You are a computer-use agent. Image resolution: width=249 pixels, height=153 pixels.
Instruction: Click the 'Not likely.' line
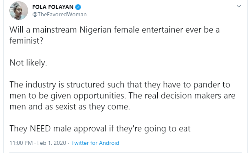pyautogui.click(x=28, y=63)
